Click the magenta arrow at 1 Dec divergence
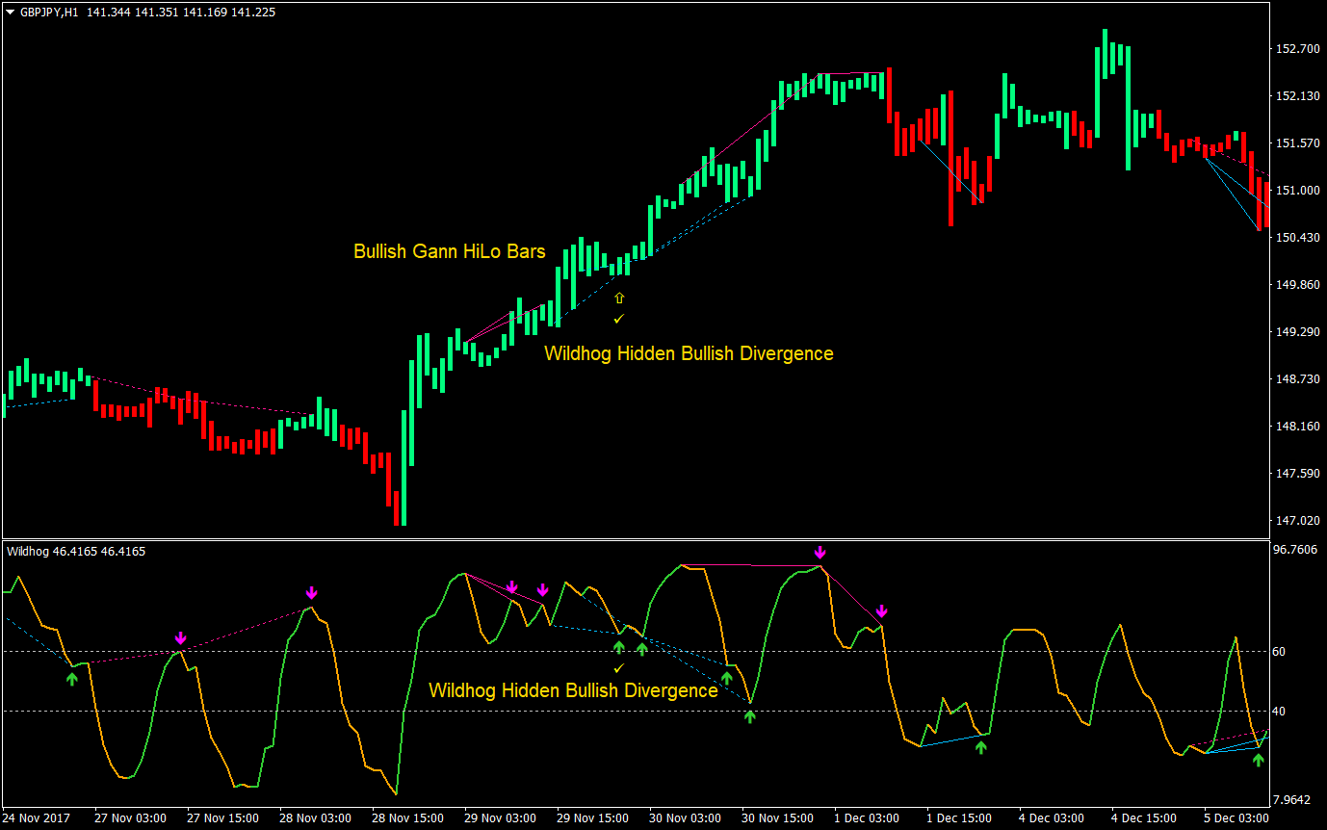Screen dimensions: 1327x830 coord(882,611)
